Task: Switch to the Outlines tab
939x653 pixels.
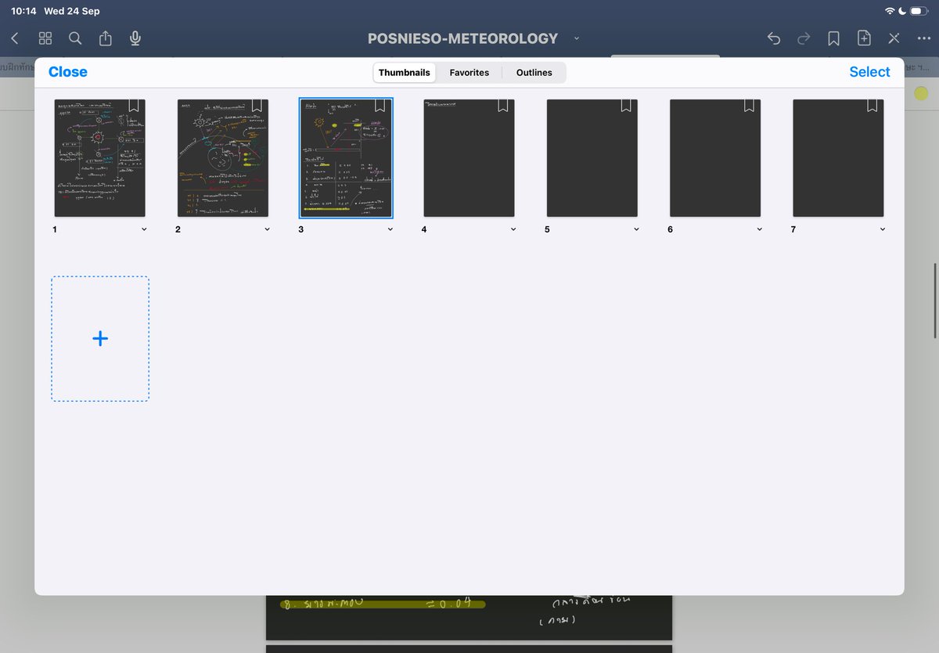Action: point(534,72)
